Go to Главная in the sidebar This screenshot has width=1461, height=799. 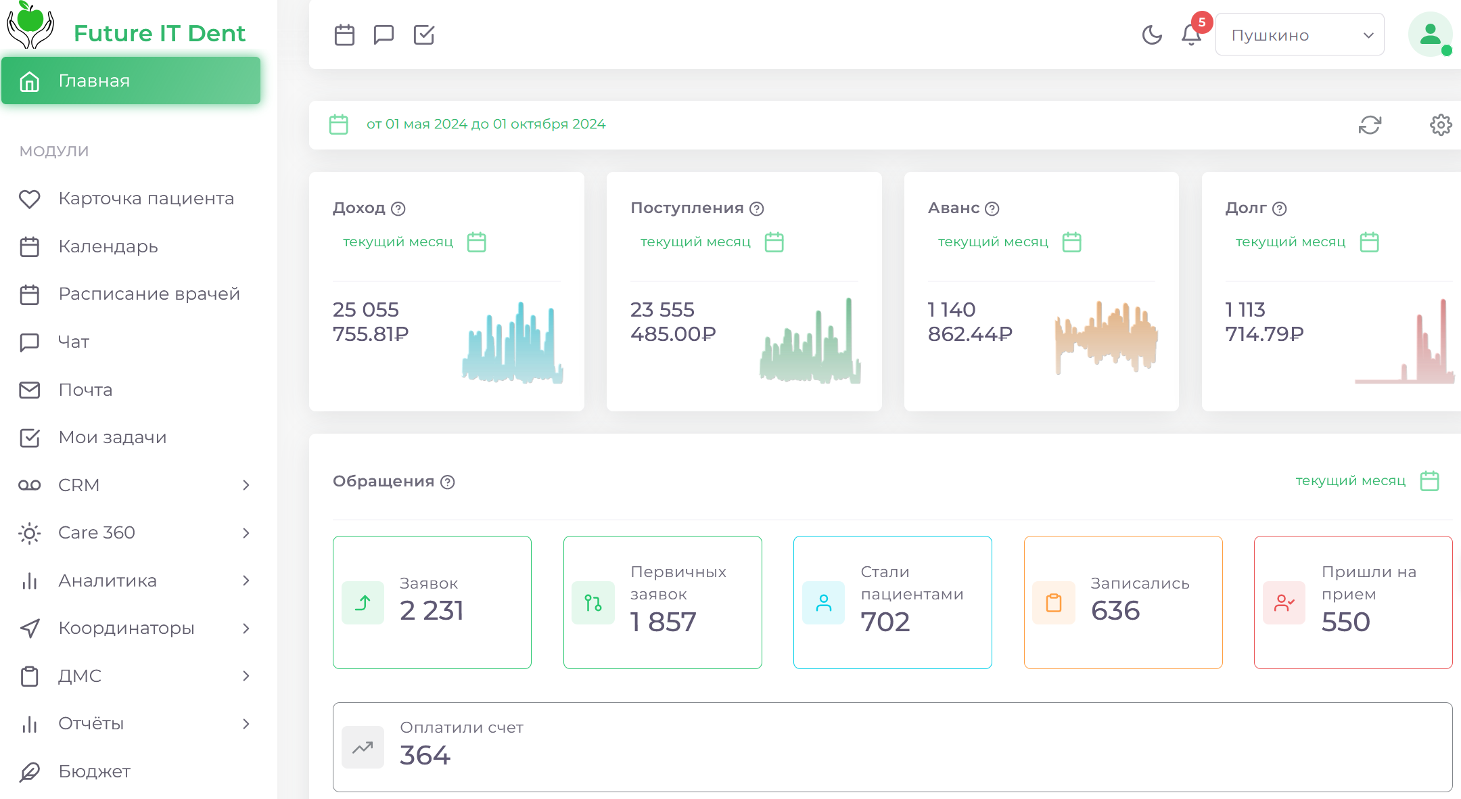pos(131,81)
